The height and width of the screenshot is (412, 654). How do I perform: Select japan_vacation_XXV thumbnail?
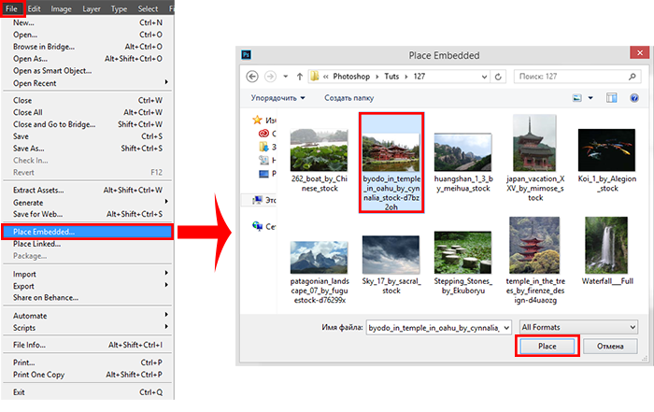click(x=534, y=143)
